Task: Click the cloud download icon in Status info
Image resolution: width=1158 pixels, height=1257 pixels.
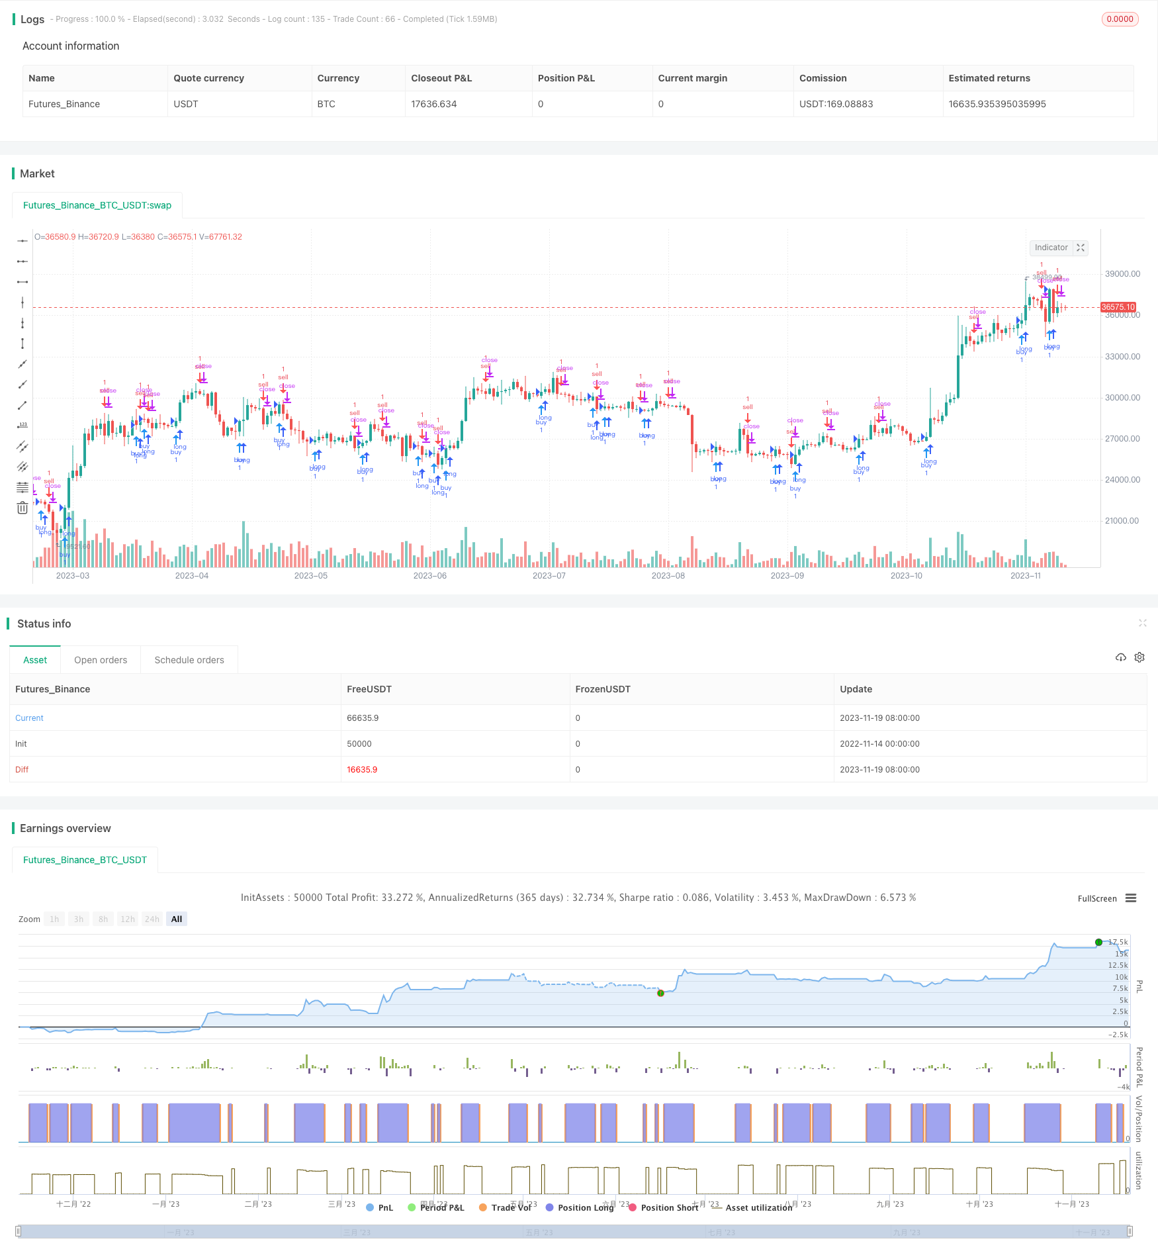Action: [1120, 657]
